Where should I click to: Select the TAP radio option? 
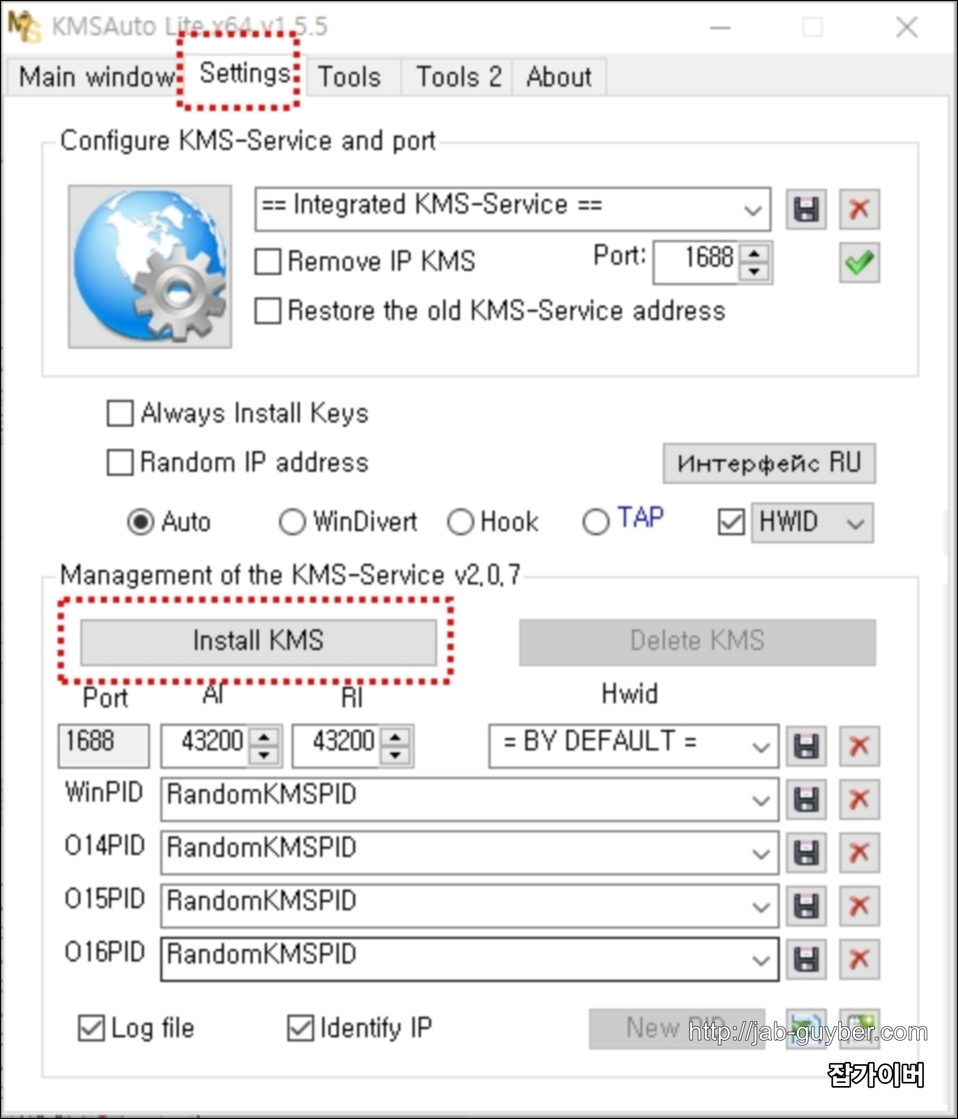pos(596,522)
